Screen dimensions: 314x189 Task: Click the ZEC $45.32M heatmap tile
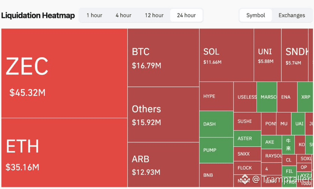(64, 73)
